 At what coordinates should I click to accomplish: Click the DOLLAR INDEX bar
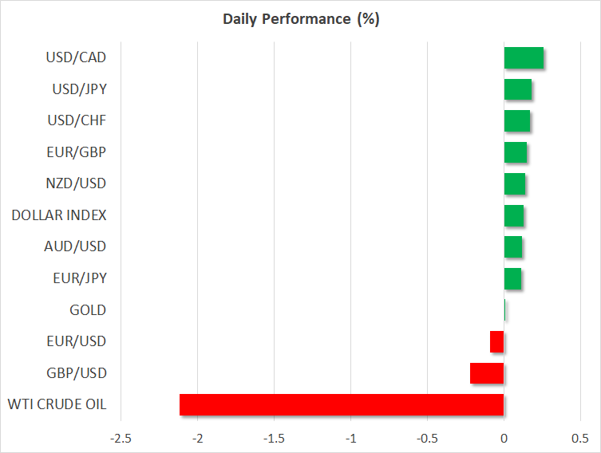tap(513, 215)
